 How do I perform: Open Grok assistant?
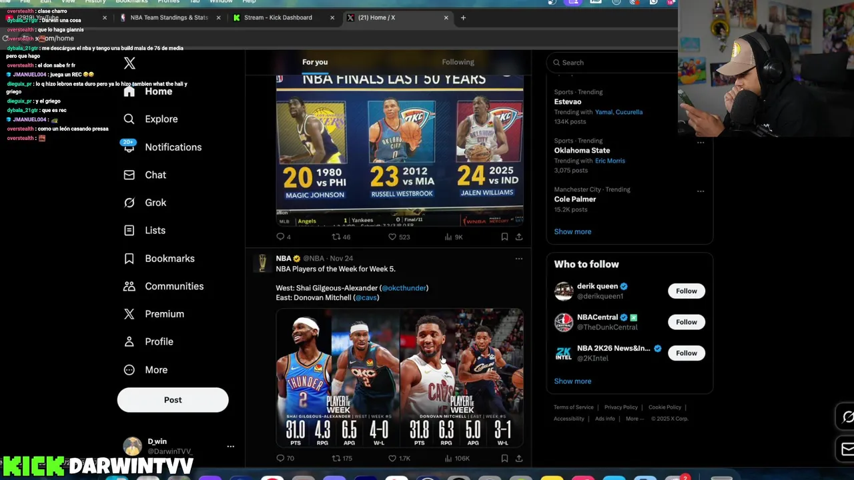pos(145,203)
